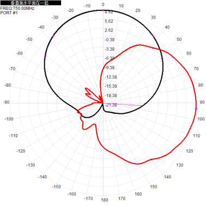206x206 pixels.
Task: Click the positive 130 degree angle label
Action: coord(179,165)
